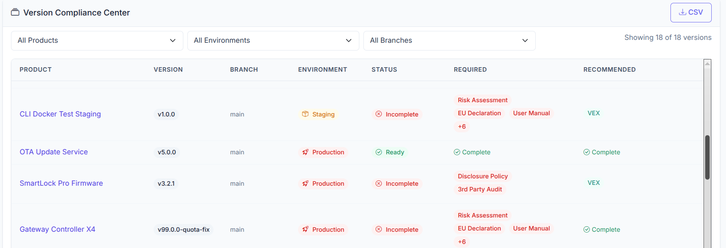Click the Version Compliance Center briefcase icon
726x248 pixels.
coord(15,12)
